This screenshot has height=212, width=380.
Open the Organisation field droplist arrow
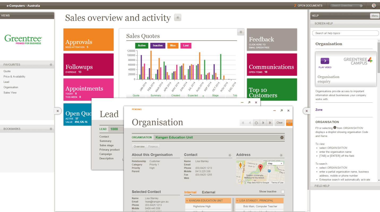[282, 137]
